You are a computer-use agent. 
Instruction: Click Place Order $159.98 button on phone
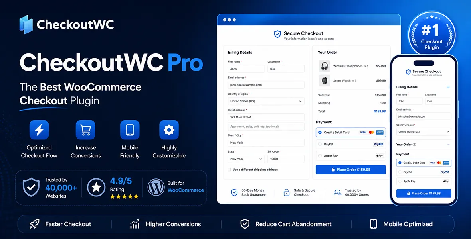[424, 194]
